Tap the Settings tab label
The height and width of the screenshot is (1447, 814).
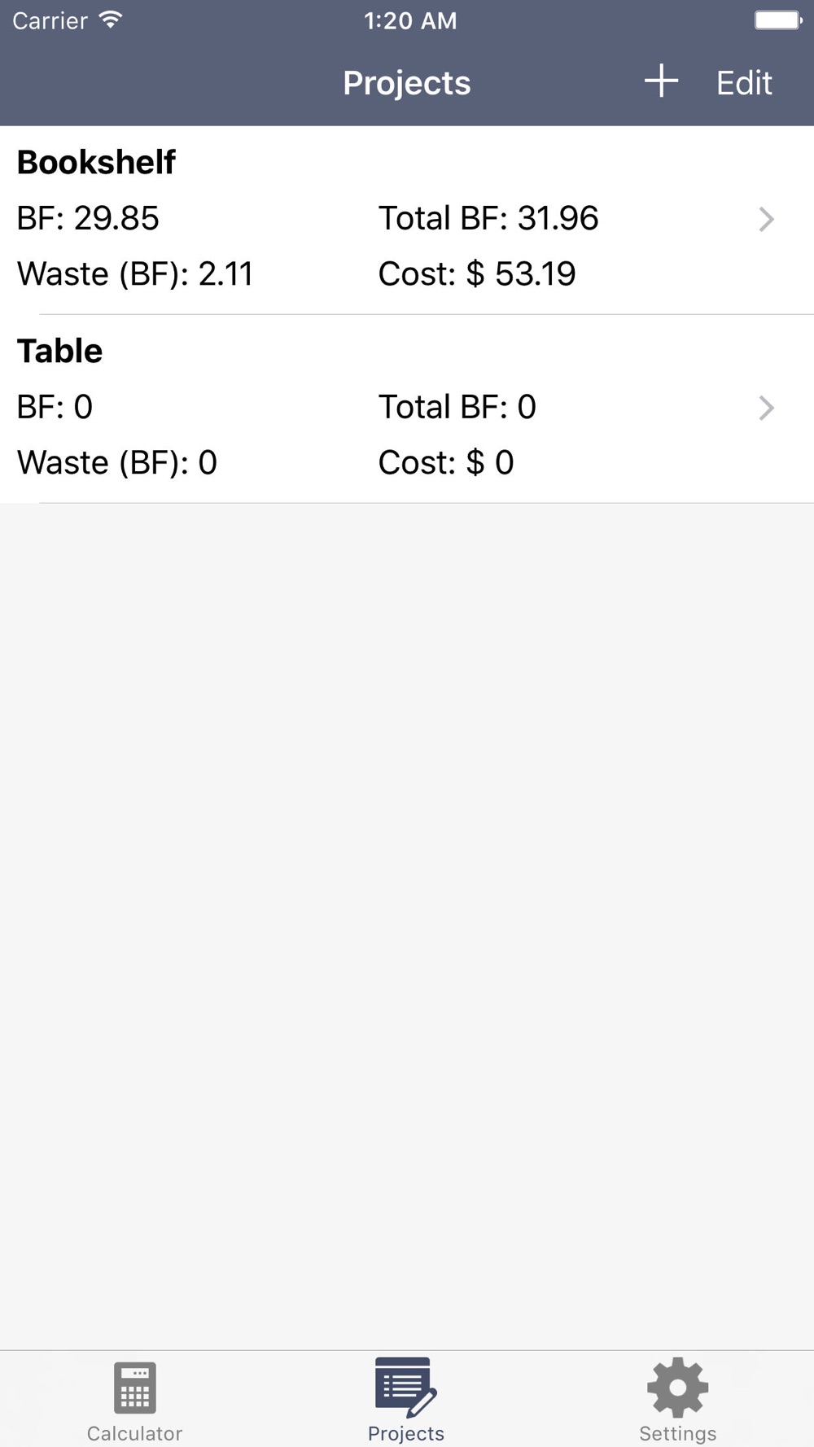coord(677,1433)
